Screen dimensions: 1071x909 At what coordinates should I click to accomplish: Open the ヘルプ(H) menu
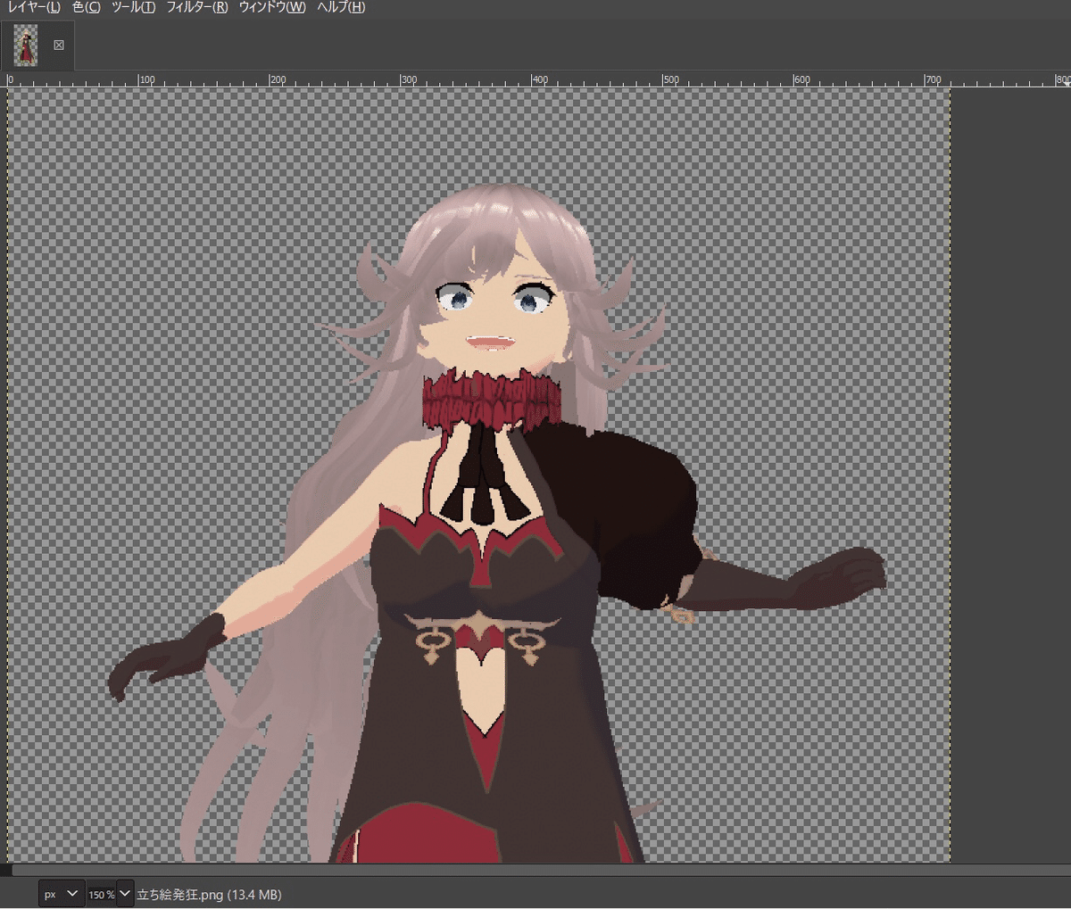341,7
